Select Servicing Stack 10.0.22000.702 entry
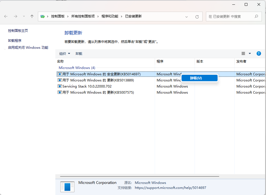Viewport: 266px width, 195px height. pos(87,86)
